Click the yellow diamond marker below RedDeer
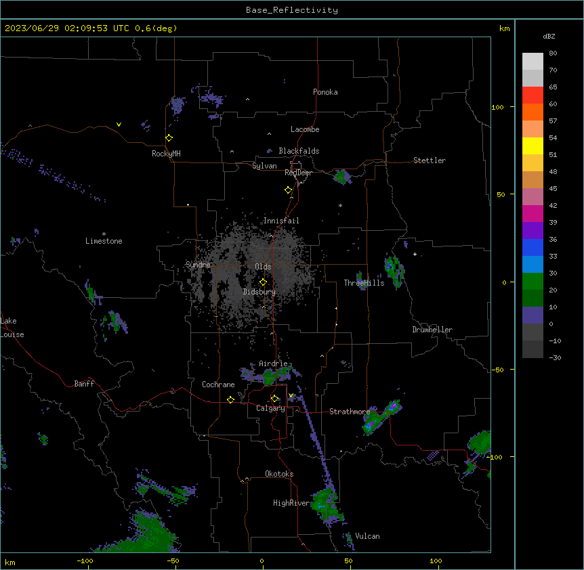 (288, 190)
